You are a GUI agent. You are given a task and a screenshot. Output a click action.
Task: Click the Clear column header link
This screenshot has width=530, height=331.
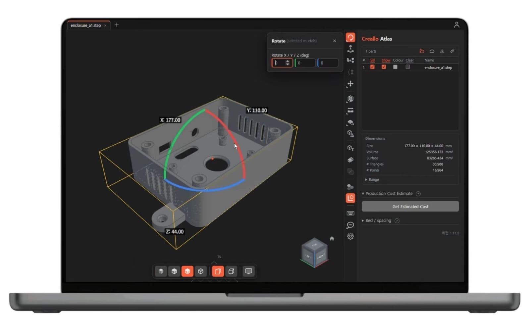coord(410,60)
